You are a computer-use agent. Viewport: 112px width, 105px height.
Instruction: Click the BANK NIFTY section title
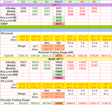56,59
